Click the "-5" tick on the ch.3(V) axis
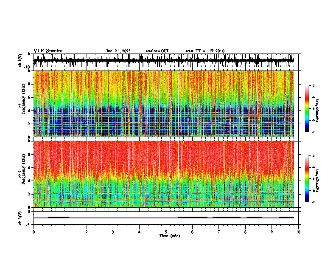Viewport: 336px width, 260px height. click(x=28, y=225)
